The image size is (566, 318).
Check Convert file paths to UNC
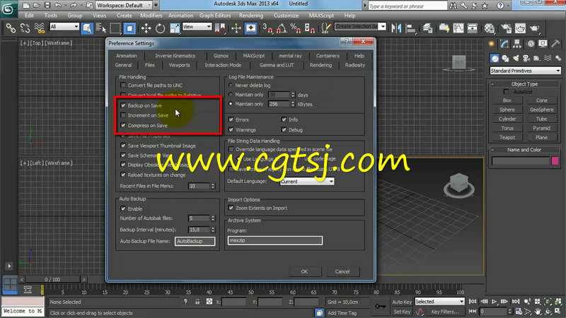pyautogui.click(x=123, y=85)
